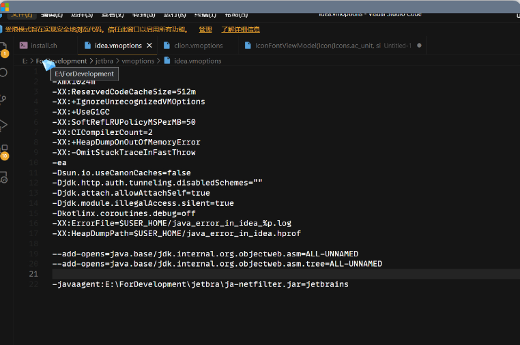This screenshot has width=520, height=345.
Task: Click the terminal file icon on install.sh tab
Action: pos(24,46)
